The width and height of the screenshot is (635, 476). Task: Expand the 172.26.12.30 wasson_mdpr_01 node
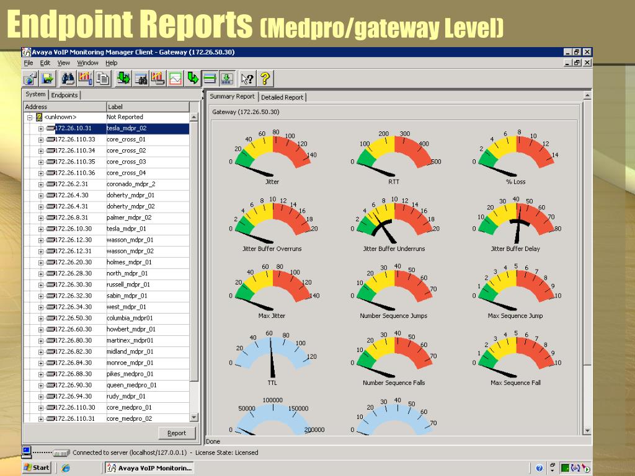pyautogui.click(x=41, y=240)
